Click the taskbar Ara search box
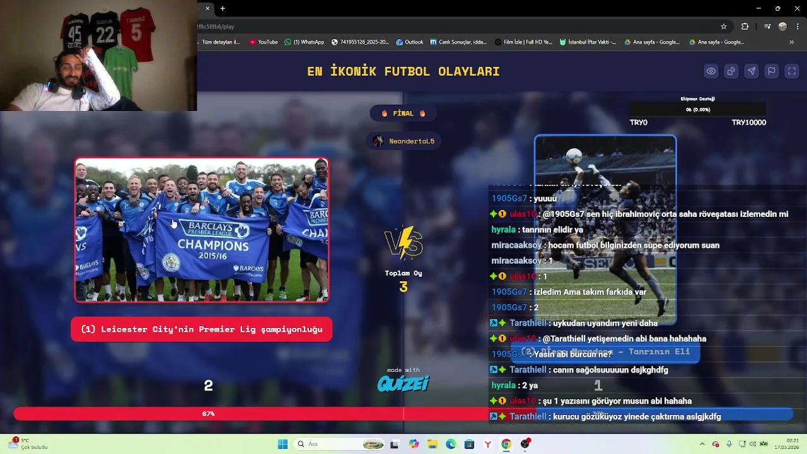This screenshot has height=454, width=807. [339, 445]
